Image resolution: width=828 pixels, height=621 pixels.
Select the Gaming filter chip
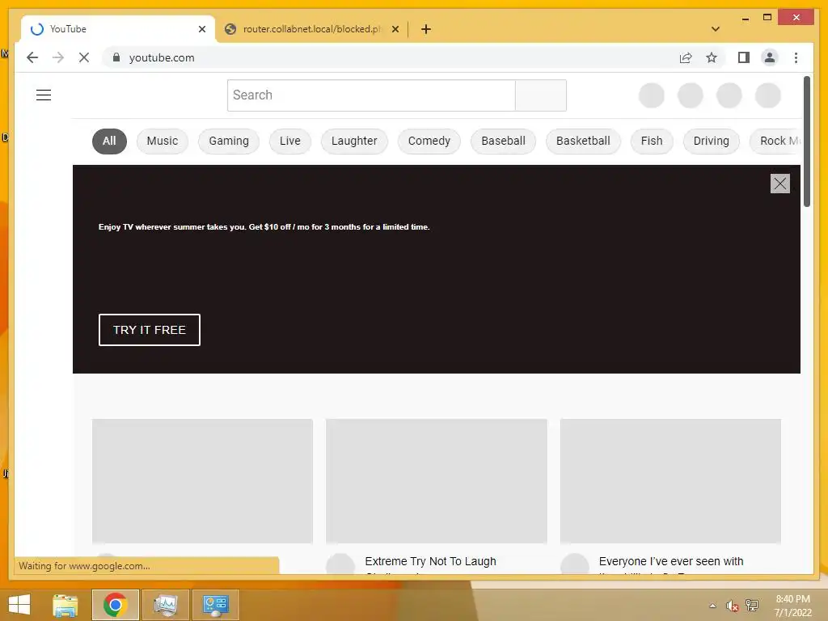tap(229, 141)
